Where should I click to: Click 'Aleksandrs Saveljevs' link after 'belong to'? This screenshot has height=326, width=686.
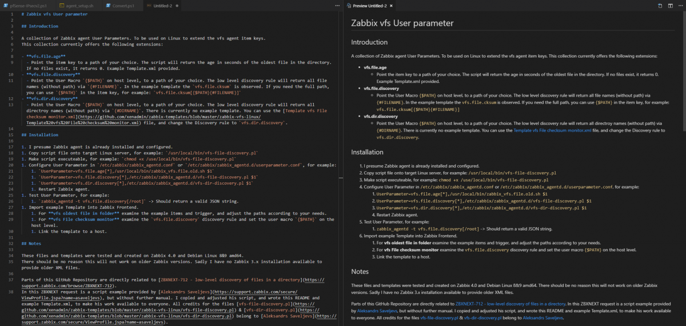[x=543, y=317]
